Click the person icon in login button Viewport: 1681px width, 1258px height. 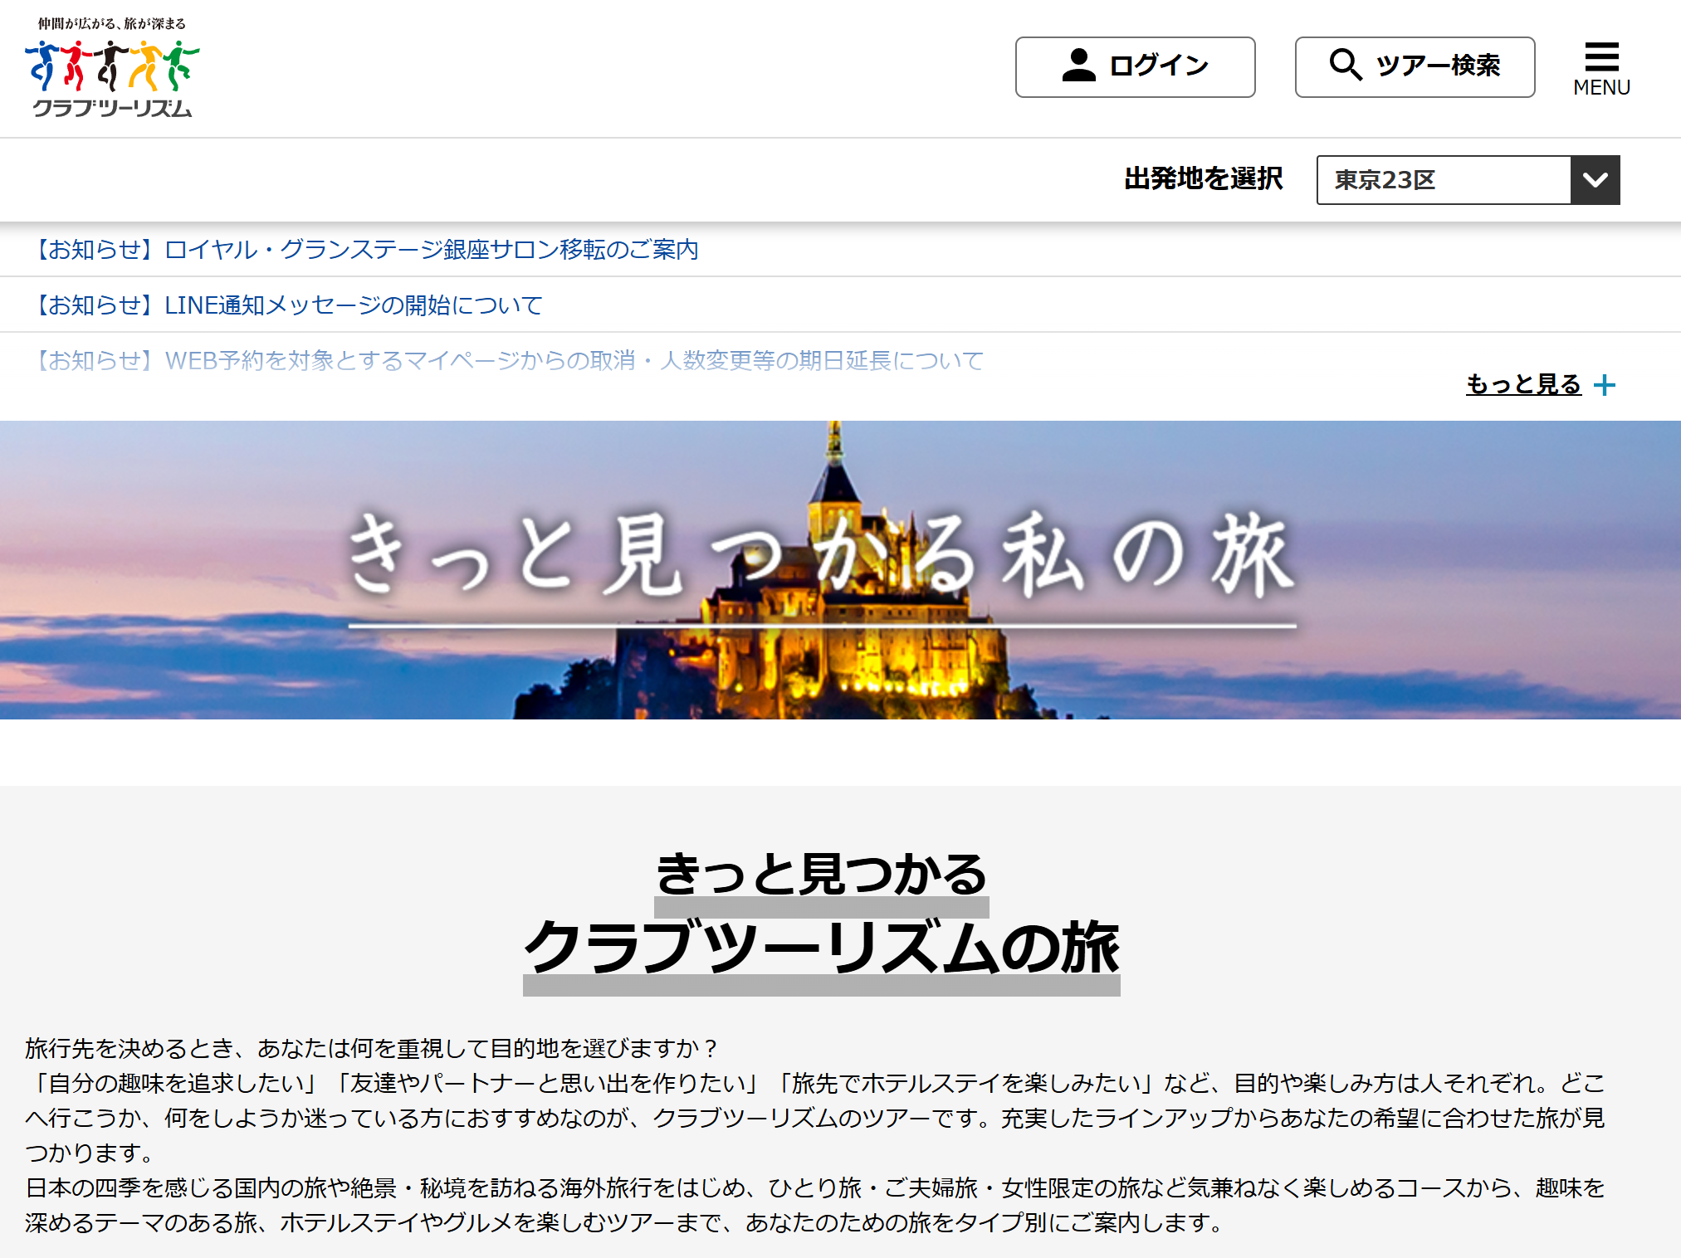click(1078, 66)
